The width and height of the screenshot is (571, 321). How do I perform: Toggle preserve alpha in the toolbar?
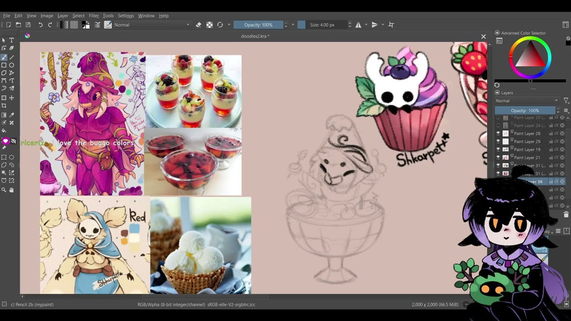[x=209, y=25]
